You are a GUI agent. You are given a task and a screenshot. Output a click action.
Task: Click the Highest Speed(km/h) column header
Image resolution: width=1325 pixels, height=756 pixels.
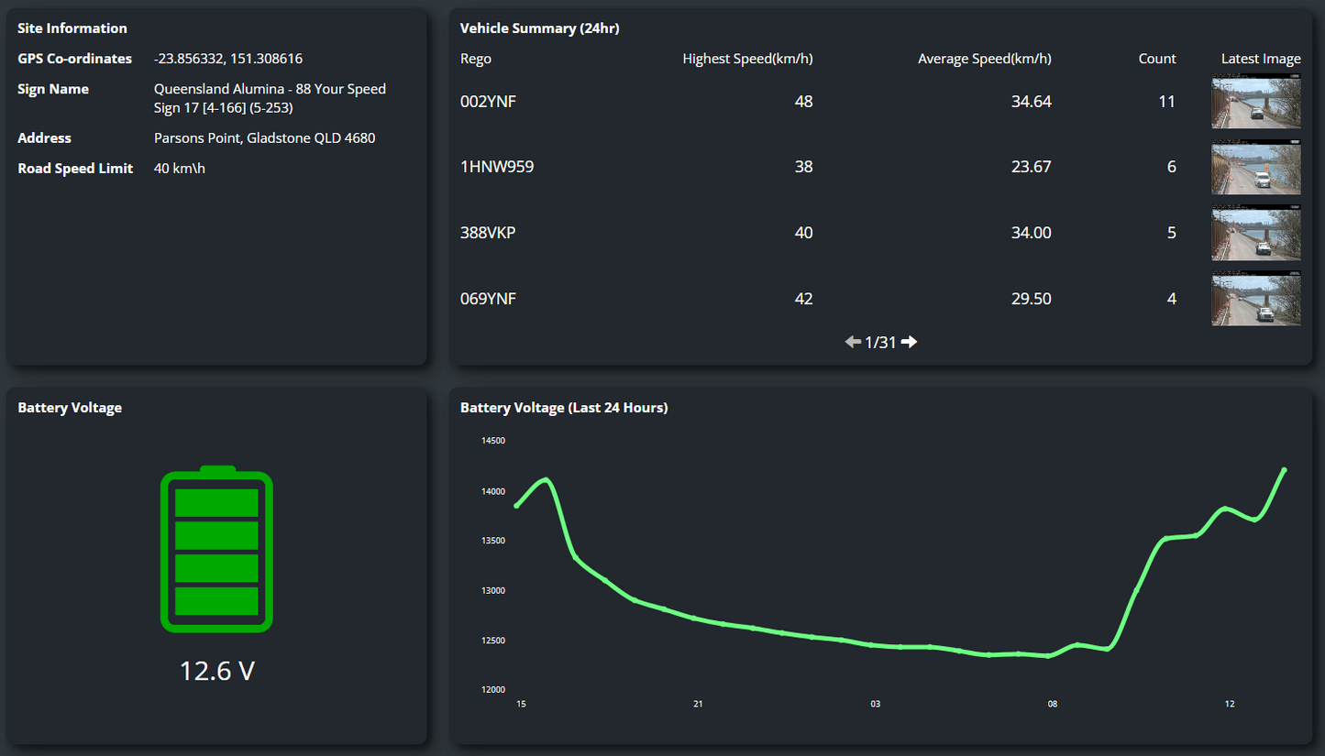click(747, 59)
